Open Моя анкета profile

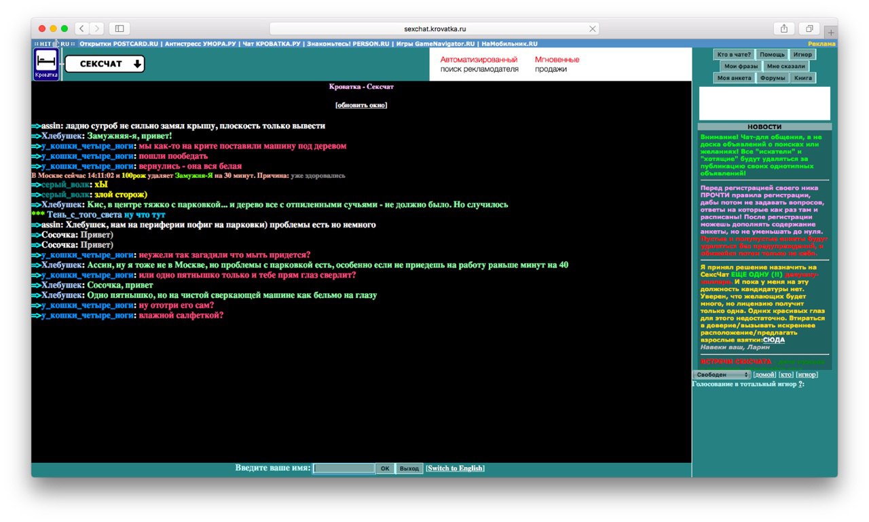735,78
